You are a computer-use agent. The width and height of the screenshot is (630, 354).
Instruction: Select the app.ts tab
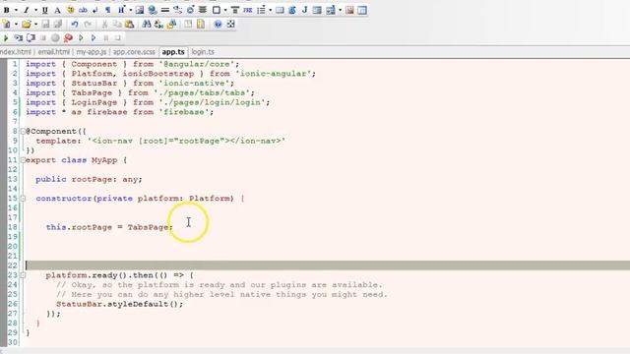173,52
